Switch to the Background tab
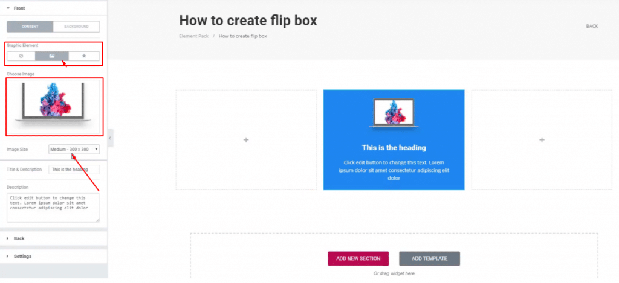Image resolution: width=619 pixels, height=283 pixels. 77,27
